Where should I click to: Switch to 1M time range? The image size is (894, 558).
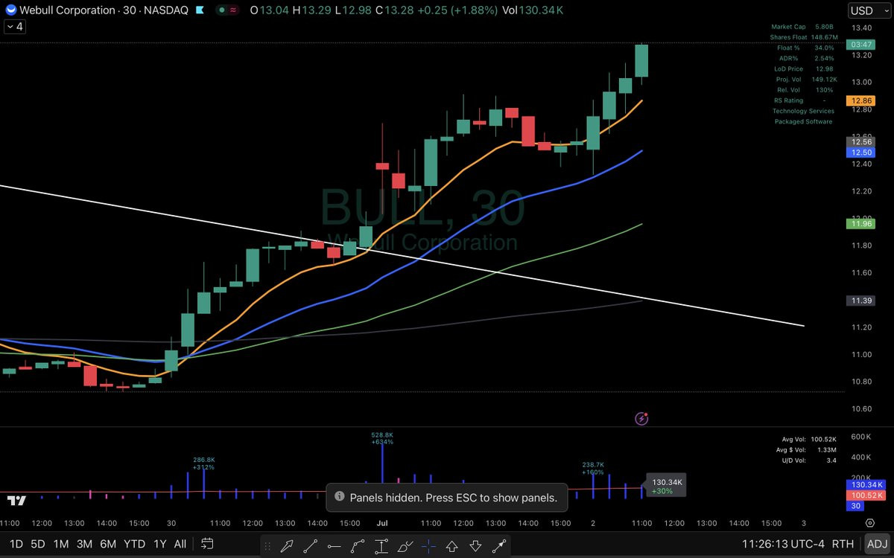(61, 544)
